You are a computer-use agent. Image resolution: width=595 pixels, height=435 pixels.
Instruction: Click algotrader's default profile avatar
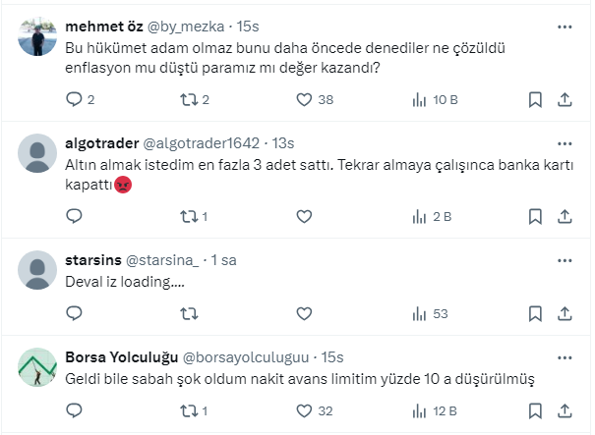pos(37,154)
